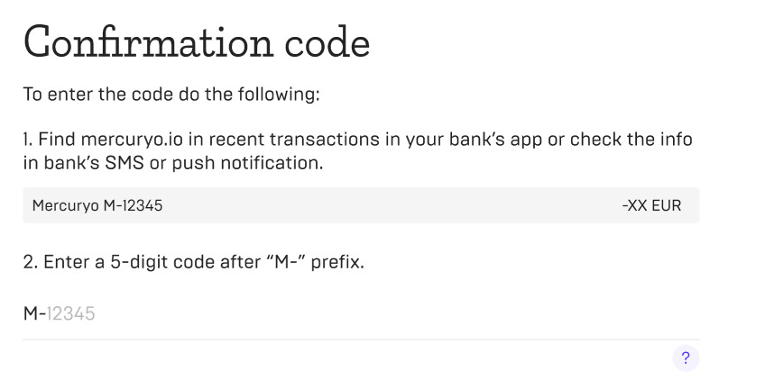Click the 12345 placeholder in the field
The height and width of the screenshot is (389, 765).
pyautogui.click(x=70, y=313)
